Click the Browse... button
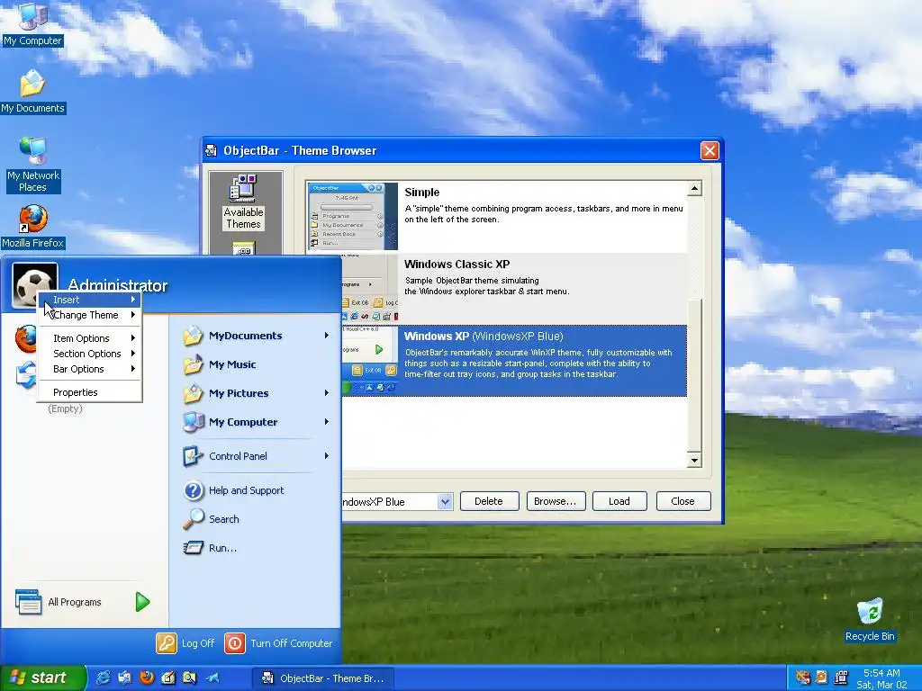The height and width of the screenshot is (691, 922). 556,501
